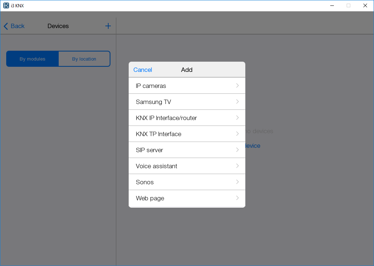Image resolution: width=374 pixels, height=266 pixels.
Task: Switch to By location view
Action: (x=84, y=59)
